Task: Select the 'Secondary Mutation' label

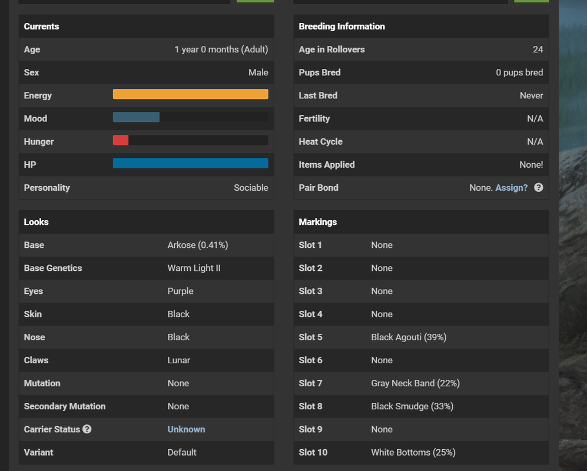Action: (x=65, y=406)
